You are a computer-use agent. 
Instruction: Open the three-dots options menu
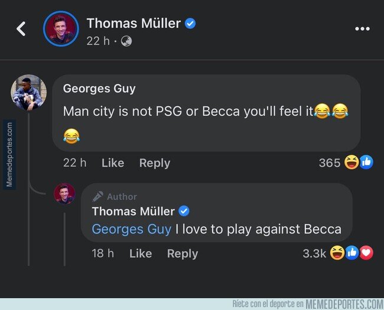pyautogui.click(x=362, y=29)
